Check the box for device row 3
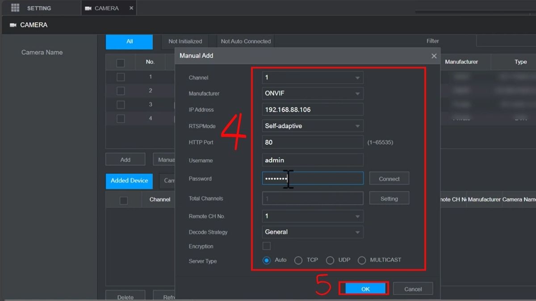This screenshot has width=536, height=301. (x=121, y=105)
